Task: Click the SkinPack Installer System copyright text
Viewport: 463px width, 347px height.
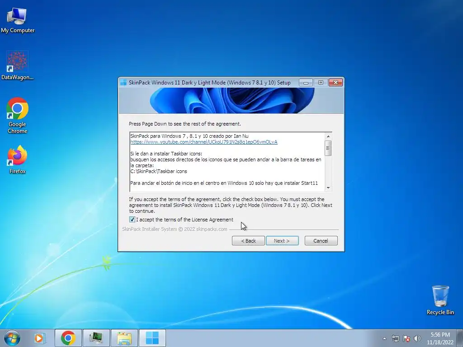Action: [175, 229]
